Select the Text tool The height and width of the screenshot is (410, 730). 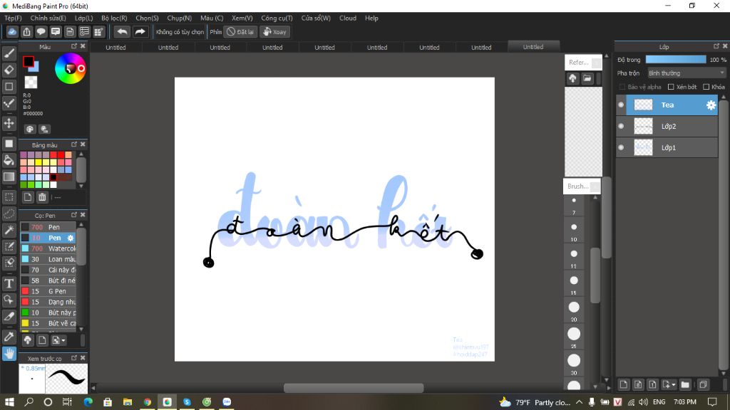(x=9, y=283)
